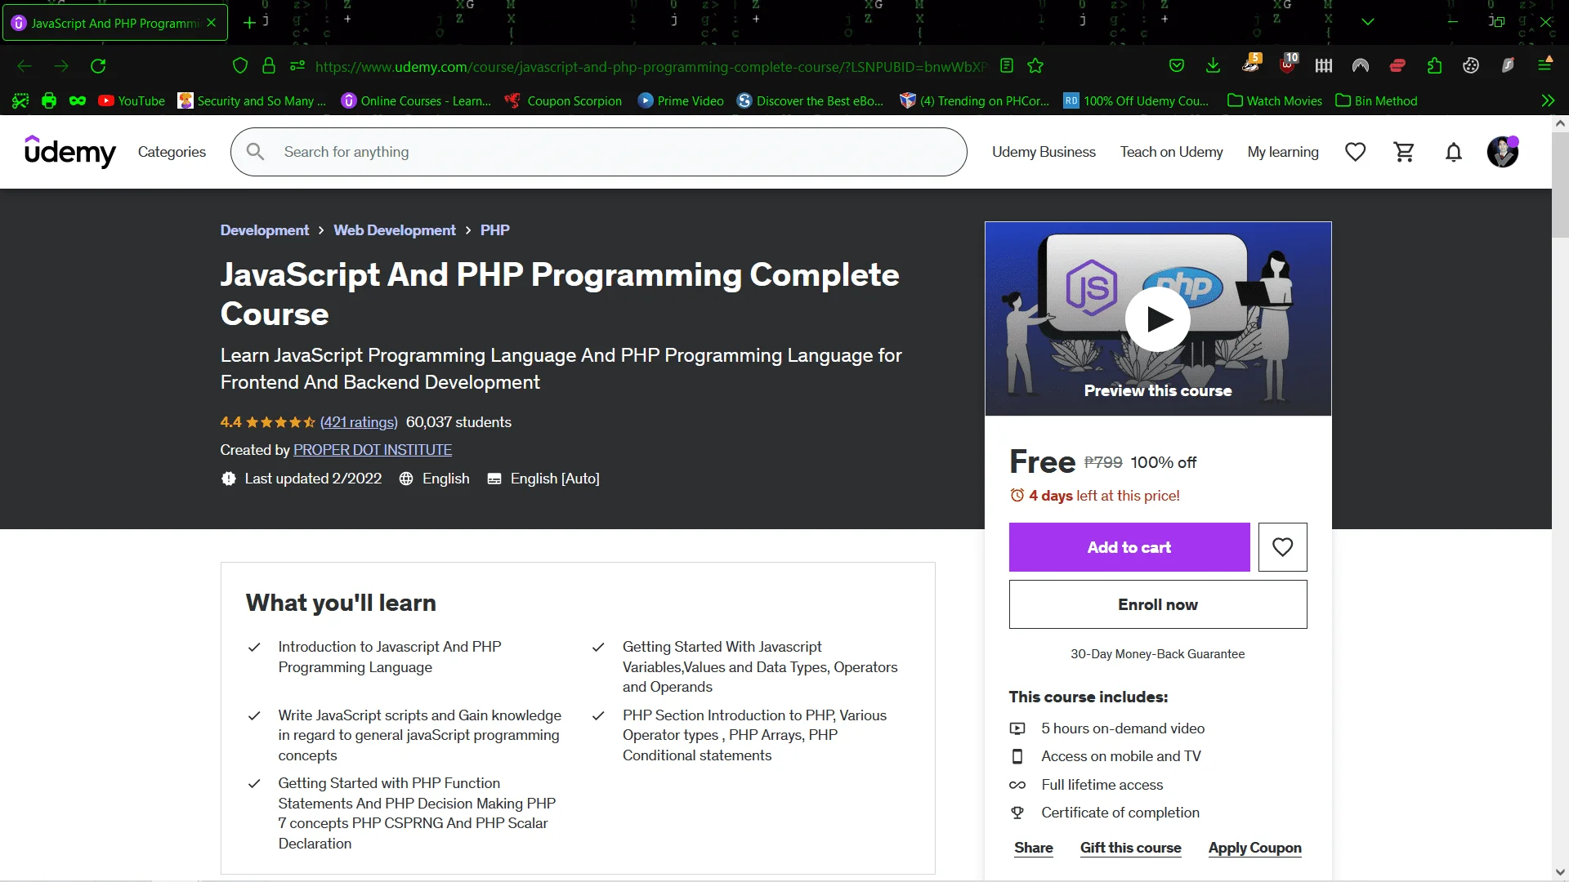Click Gift this course
Image resolution: width=1569 pixels, height=882 pixels.
coord(1131,848)
